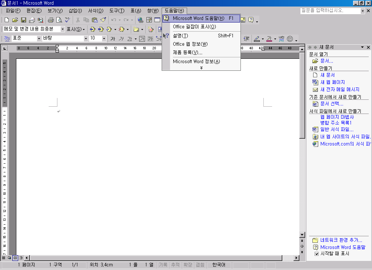Click the tab alignment selector on ruler
Image resolution: width=372 pixels, height=270 pixels.
[x=4, y=48]
